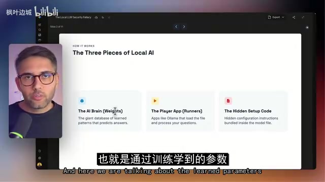
Task: Open the help icon in sidebar
Action: tap(40, 158)
